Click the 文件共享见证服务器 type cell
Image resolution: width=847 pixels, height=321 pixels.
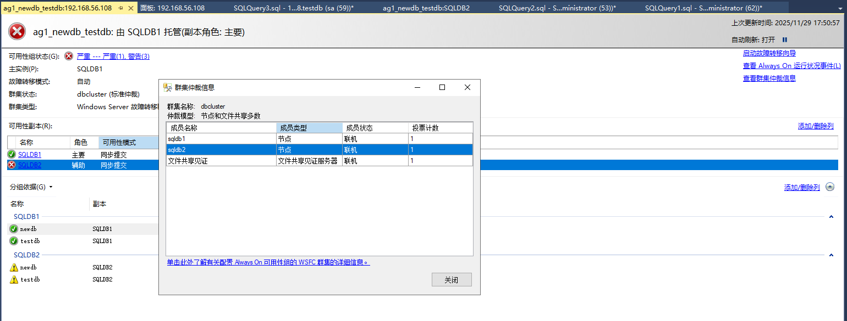coord(309,161)
